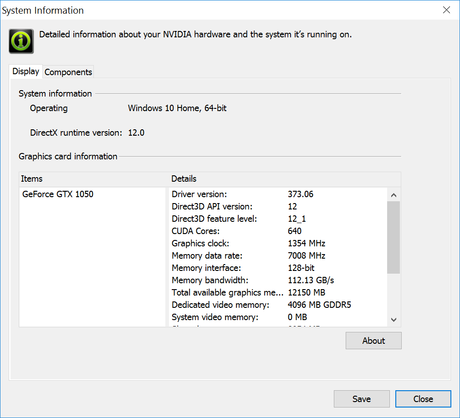Close the System Information window with X

[446, 10]
